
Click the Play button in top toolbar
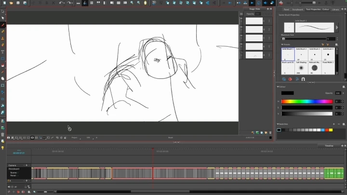[x=252, y=3]
